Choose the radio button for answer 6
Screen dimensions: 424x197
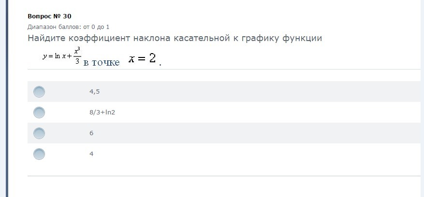tap(39, 133)
